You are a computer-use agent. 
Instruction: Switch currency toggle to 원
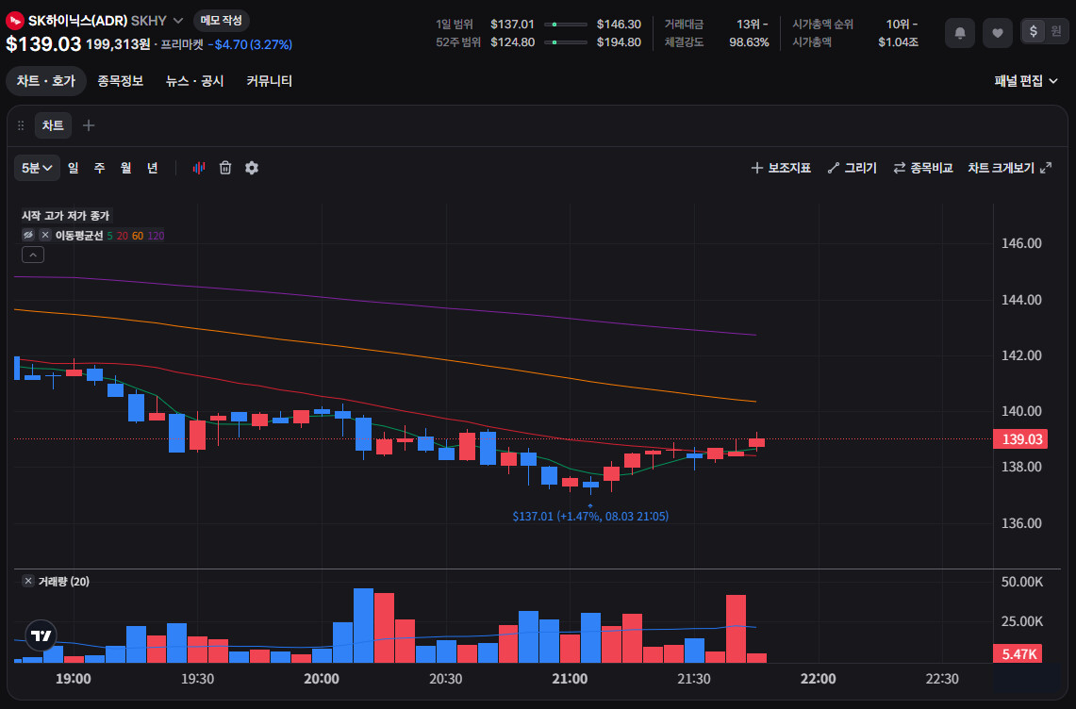[x=1056, y=31]
